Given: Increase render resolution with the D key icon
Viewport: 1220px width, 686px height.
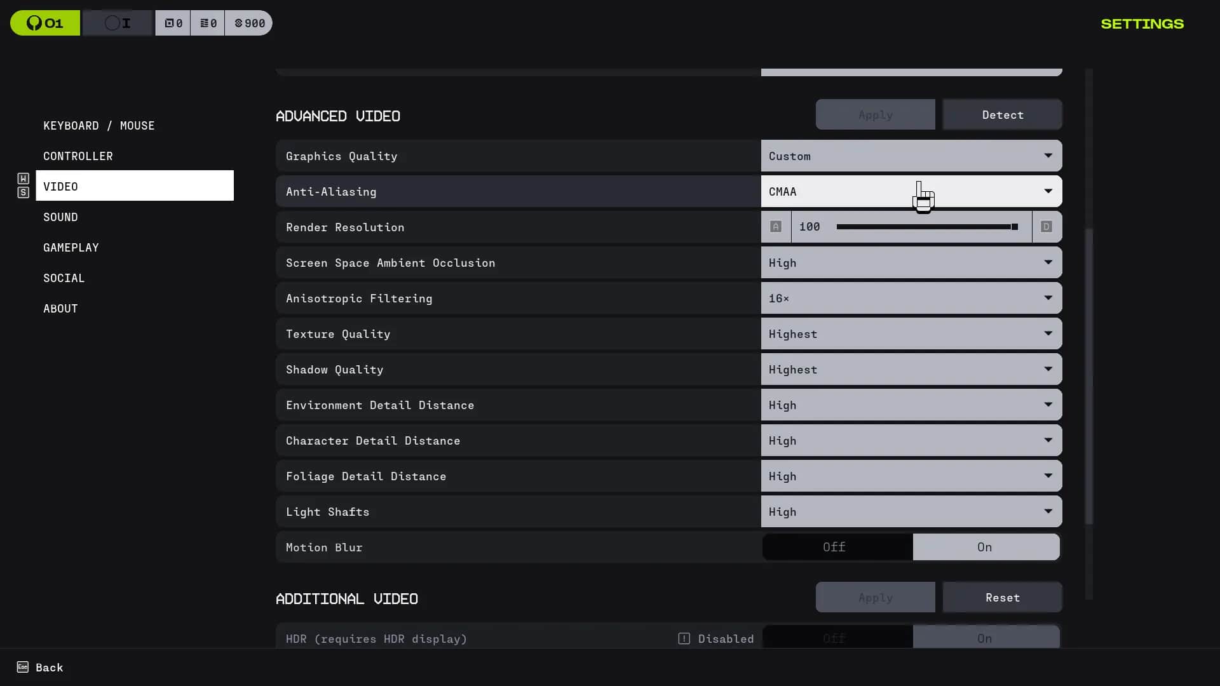Looking at the screenshot, I should coord(1047,227).
